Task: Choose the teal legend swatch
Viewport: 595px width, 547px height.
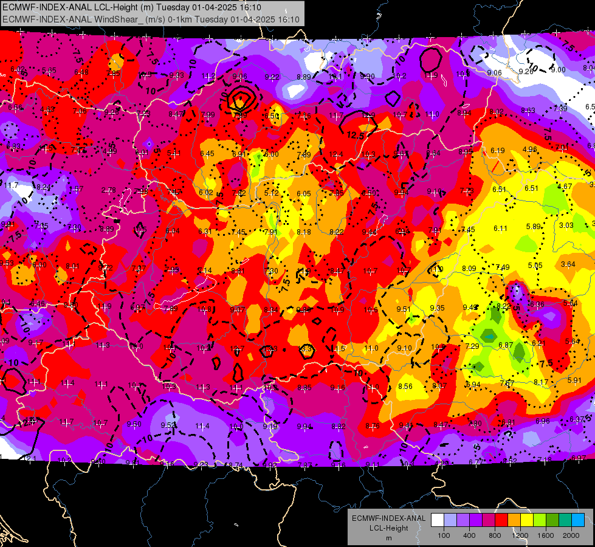Action: 565,520
